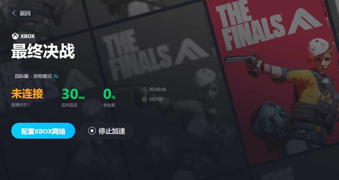Image resolution: width=339 pixels, height=180 pixels.
Task: Stop acceleration with 停止加速 button
Action: [107, 131]
